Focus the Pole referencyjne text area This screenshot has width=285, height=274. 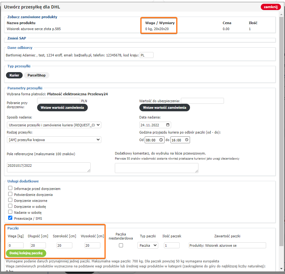click(49, 167)
